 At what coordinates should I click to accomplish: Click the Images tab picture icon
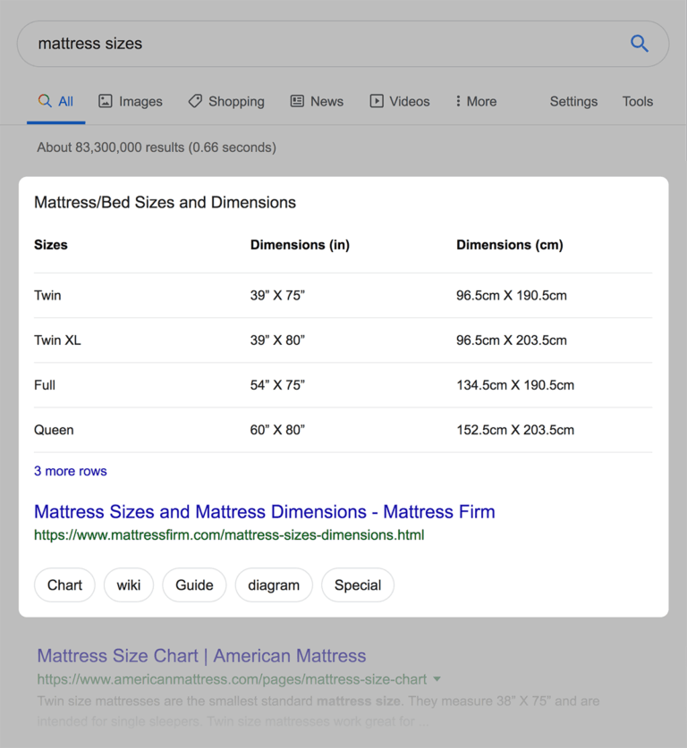pyautogui.click(x=106, y=101)
